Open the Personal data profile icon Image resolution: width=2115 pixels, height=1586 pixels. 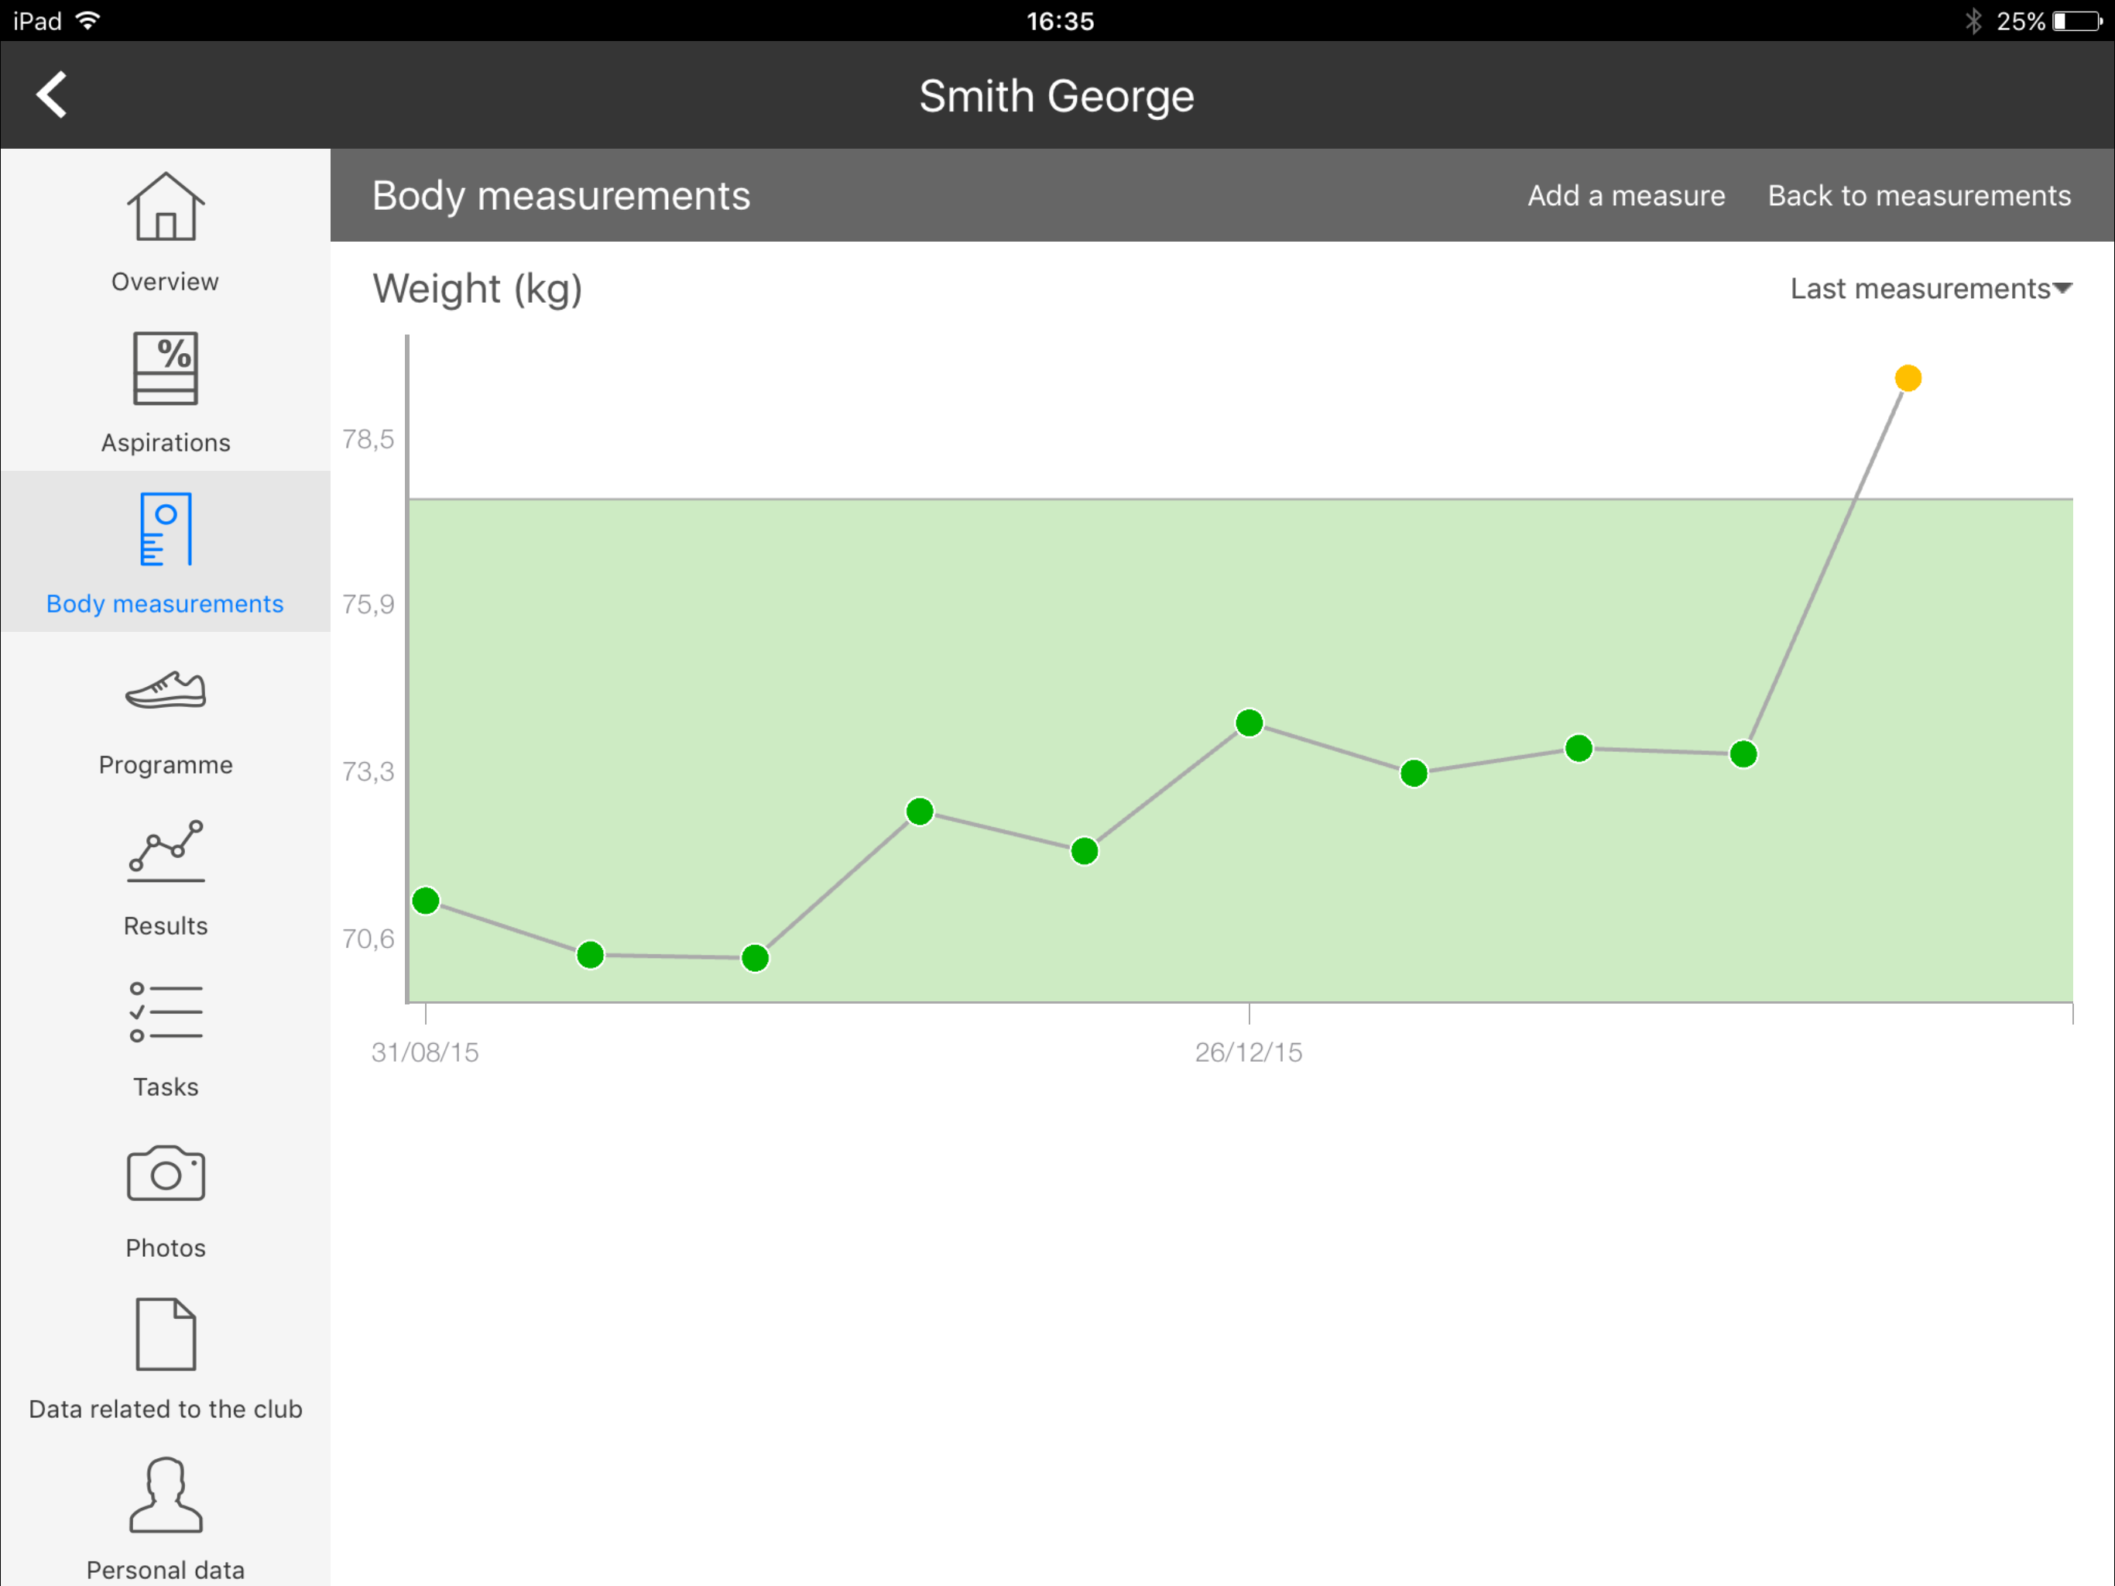coord(166,1494)
